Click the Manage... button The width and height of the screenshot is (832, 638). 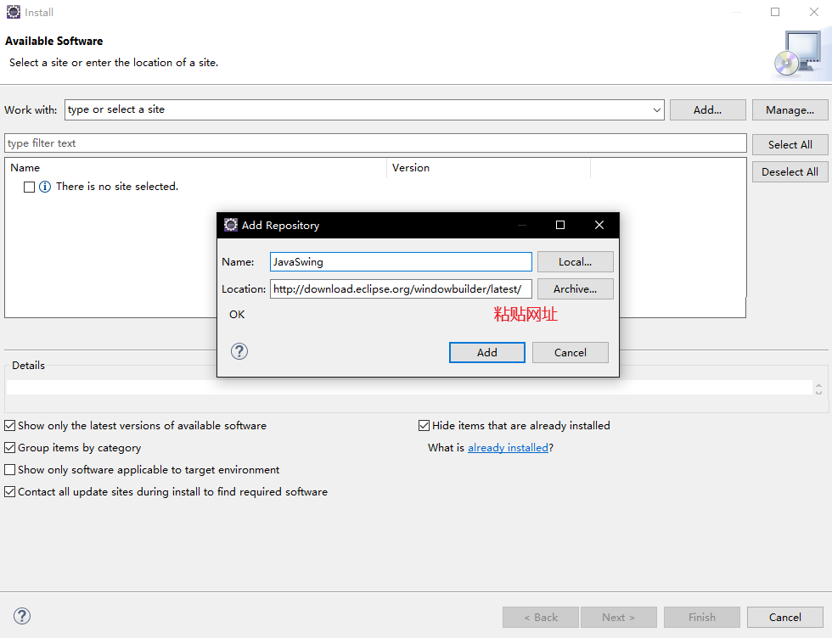tap(790, 109)
